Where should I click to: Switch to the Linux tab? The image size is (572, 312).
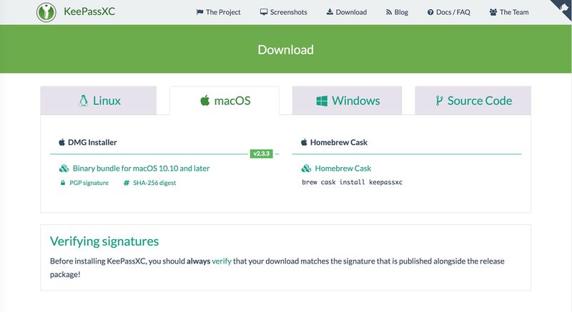(98, 101)
